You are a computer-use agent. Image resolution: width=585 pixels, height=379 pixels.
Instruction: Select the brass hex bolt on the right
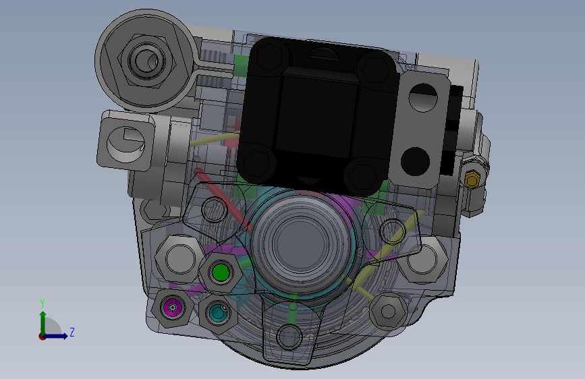pyautogui.click(x=472, y=180)
